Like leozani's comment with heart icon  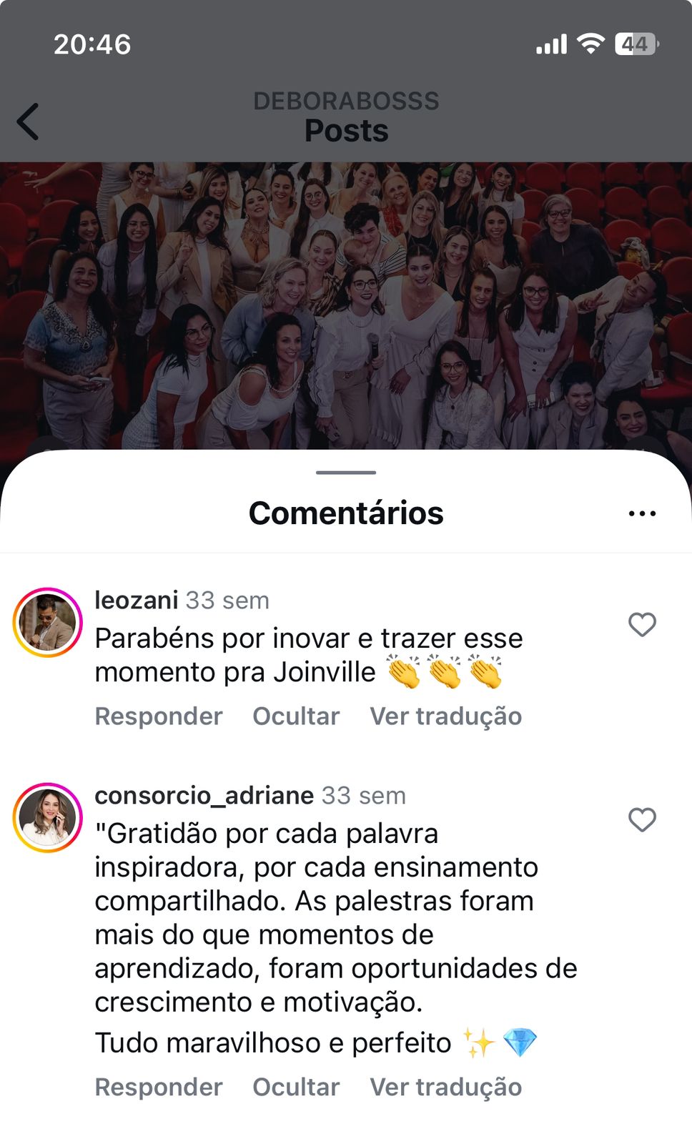click(x=642, y=624)
